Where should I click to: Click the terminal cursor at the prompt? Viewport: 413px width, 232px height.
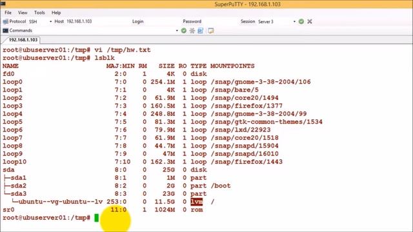click(96, 218)
